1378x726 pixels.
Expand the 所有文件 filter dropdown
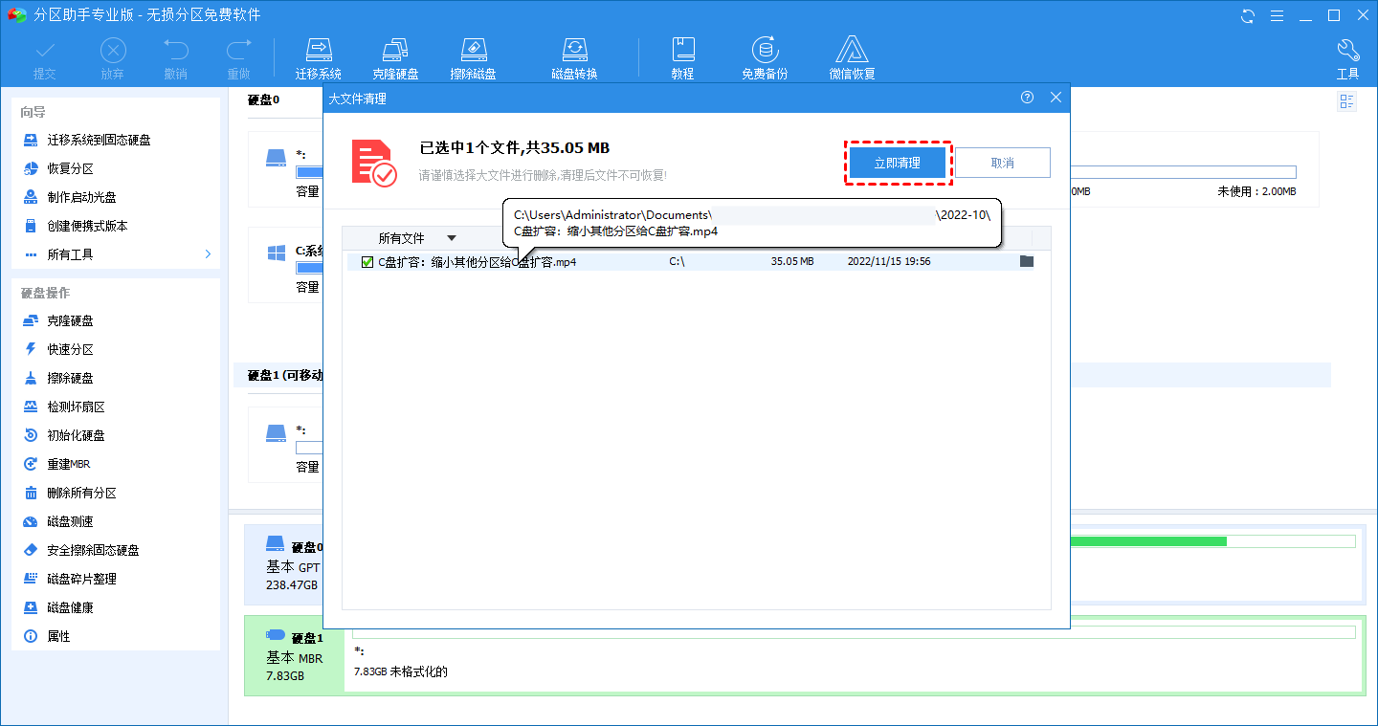[452, 238]
